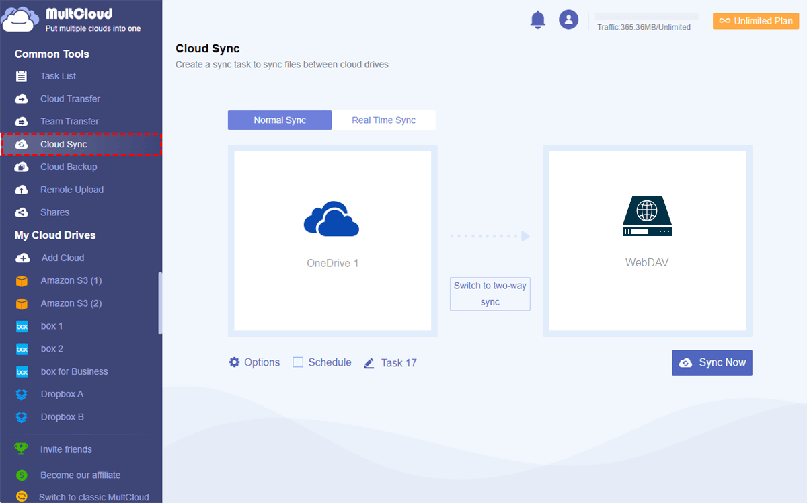
Task: Click the Amazon S3 (2) box icon
Action: point(22,303)
